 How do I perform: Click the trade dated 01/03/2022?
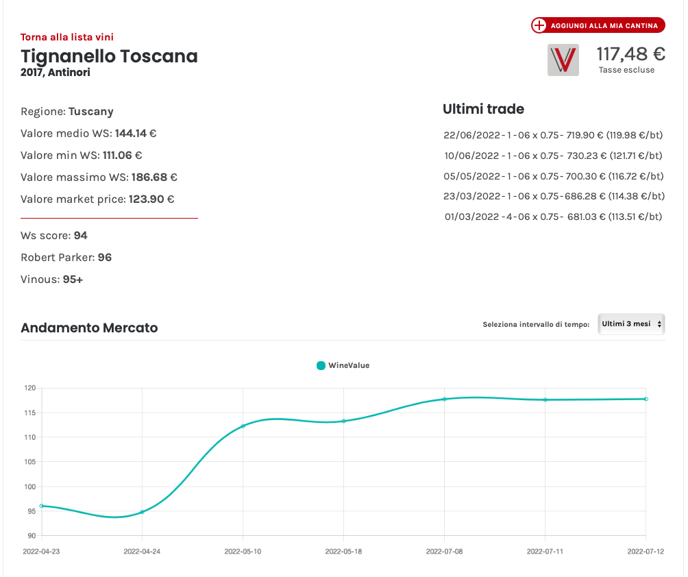[553, 217]
